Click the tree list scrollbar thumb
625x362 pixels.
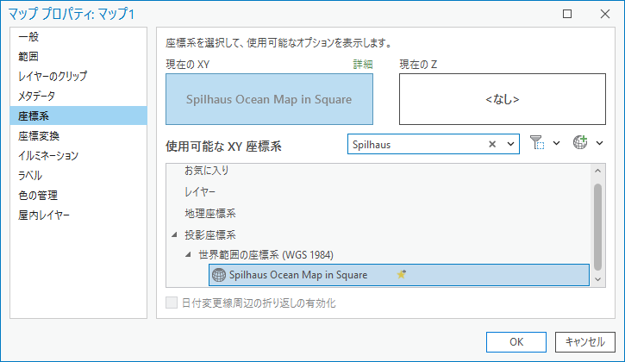click(x=597, y=227)
